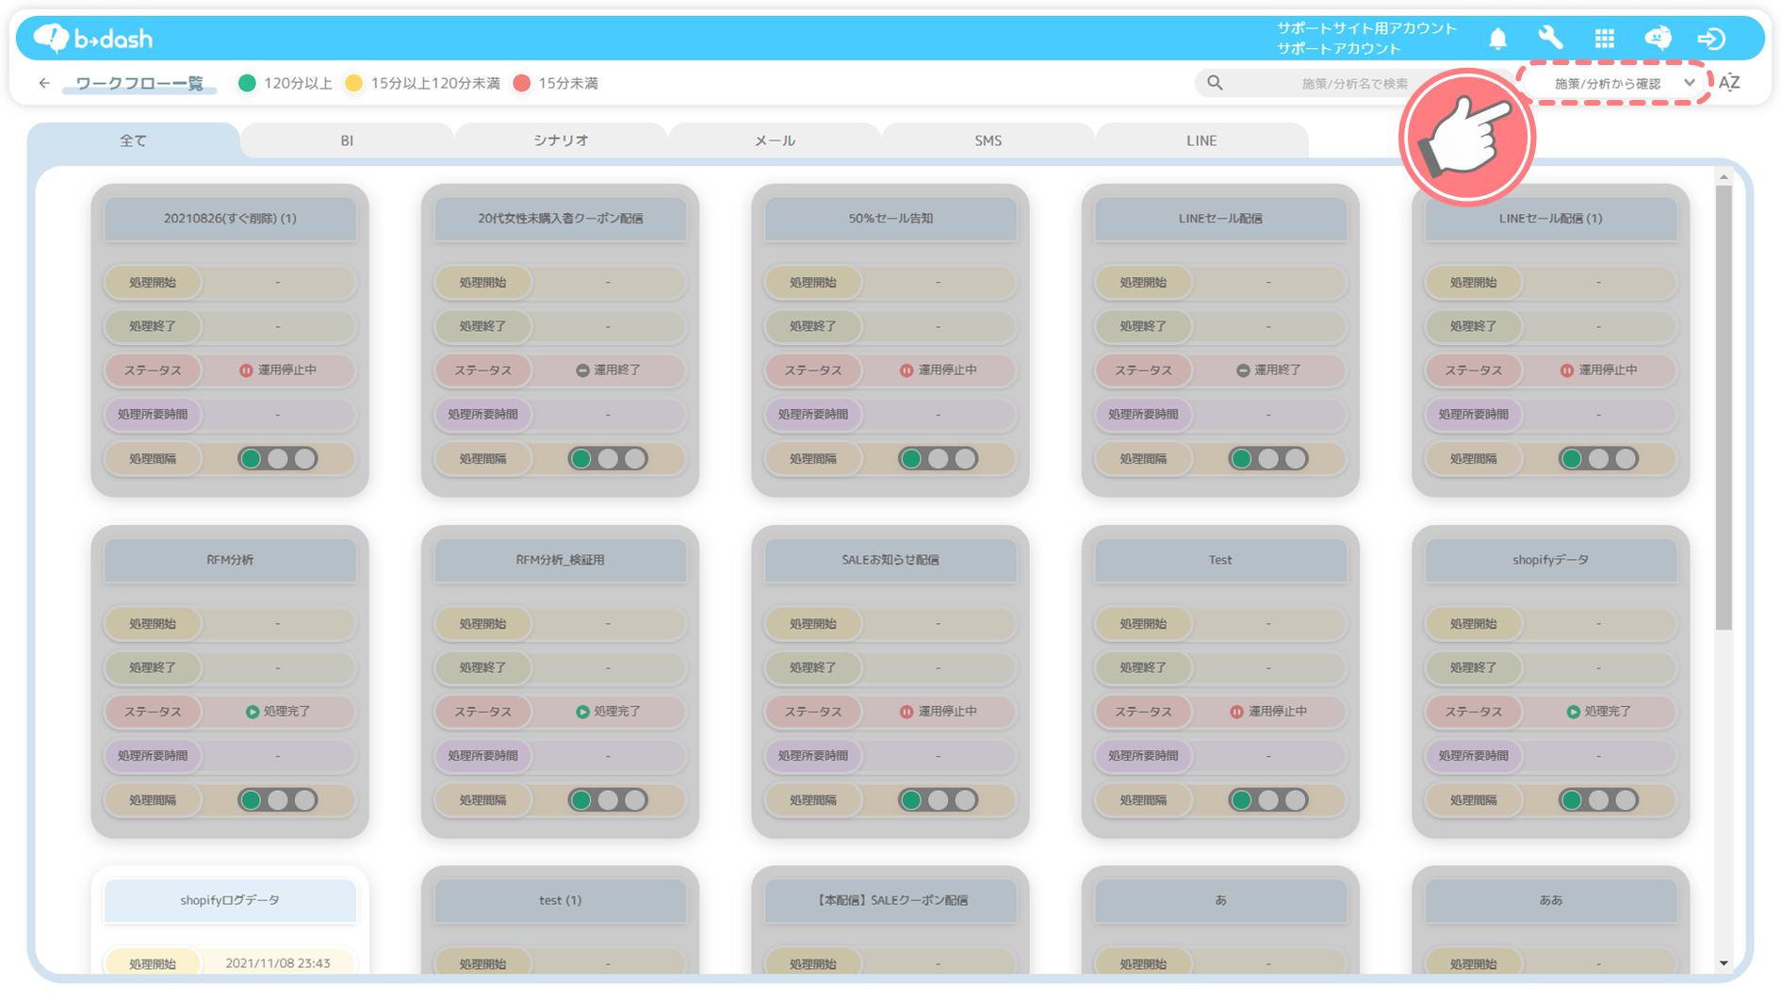
Task: Click the サポートサイト用アカウント account name
Action: point(1366,28)
